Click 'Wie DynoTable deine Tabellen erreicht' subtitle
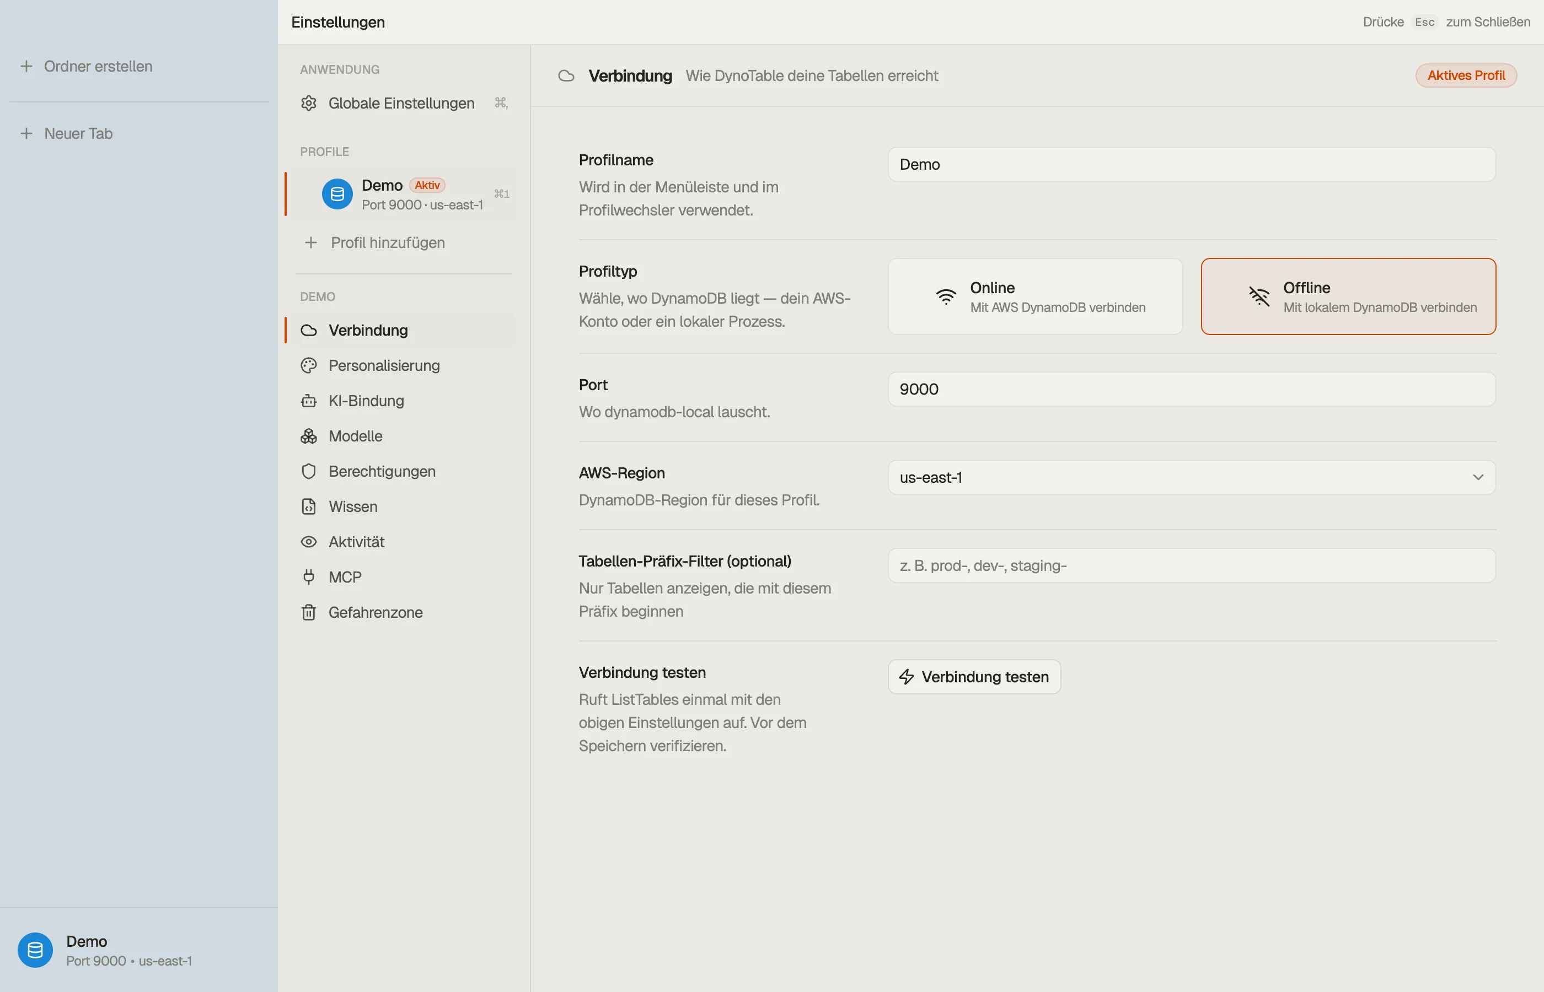This screenshot has width=1544, height=992. tap(811, 76)
